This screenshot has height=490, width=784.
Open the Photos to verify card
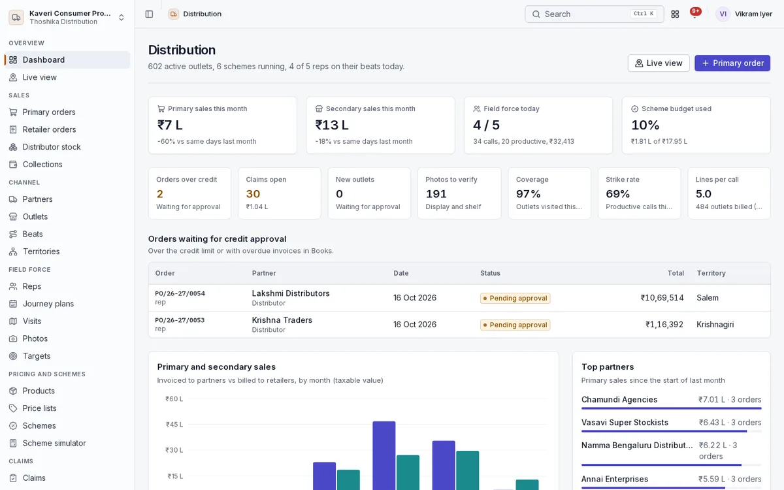(459, 193)
